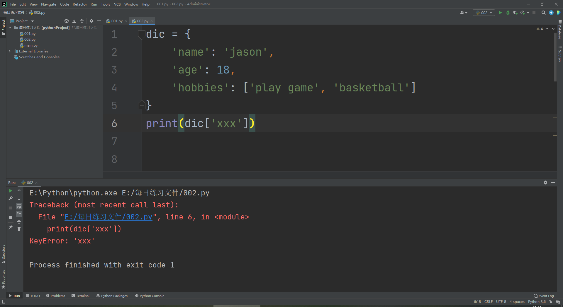Open the Event Log
563x307 pixels.
(x=544, y=296)
